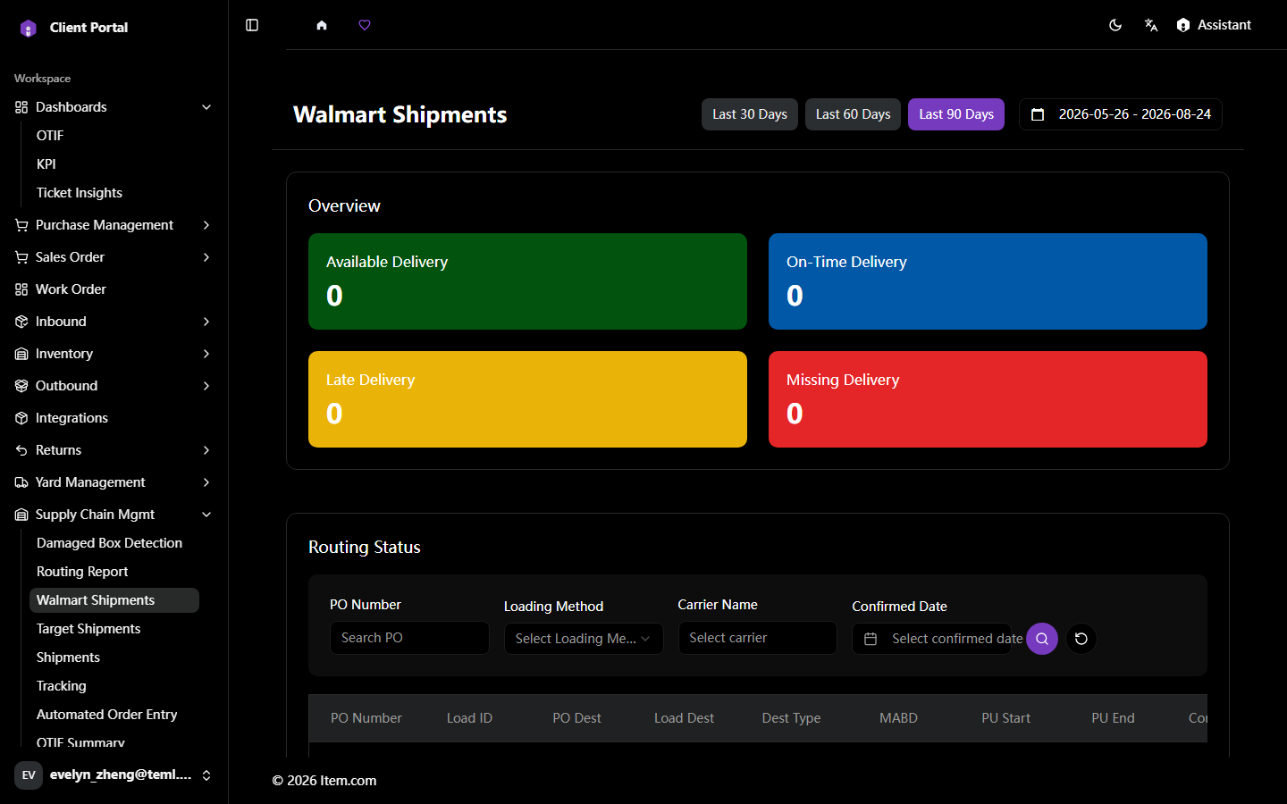Select Last 90 Days range
This screenshot has height=804, width=1287.
[x=956, y=114]
